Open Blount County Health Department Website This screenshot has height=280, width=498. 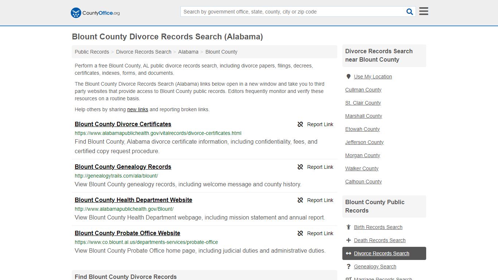tap(133, 200)
